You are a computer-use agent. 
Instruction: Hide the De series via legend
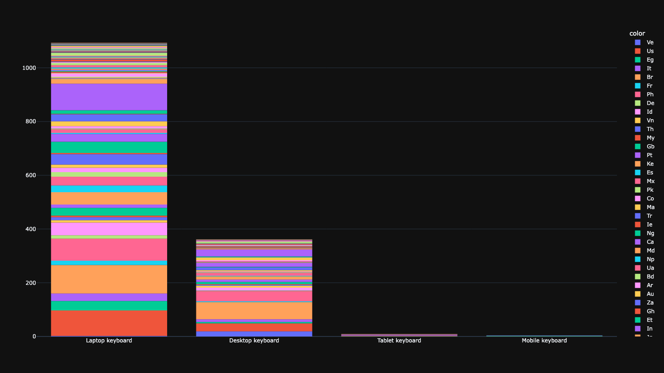point(644,103)
